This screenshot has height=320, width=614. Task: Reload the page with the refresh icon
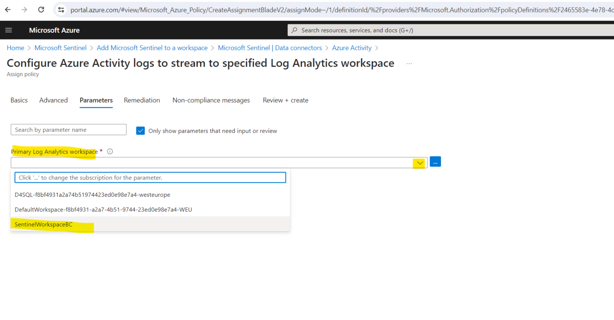41,10
